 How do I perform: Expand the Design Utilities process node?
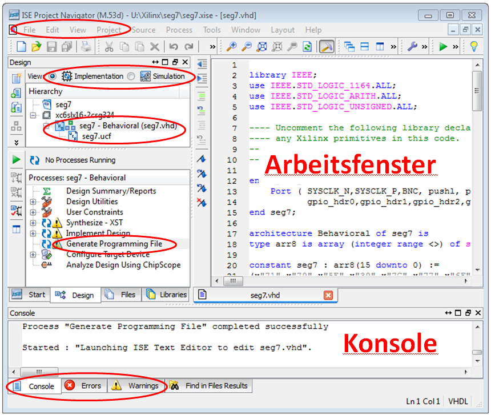click(x=33, y=202)
